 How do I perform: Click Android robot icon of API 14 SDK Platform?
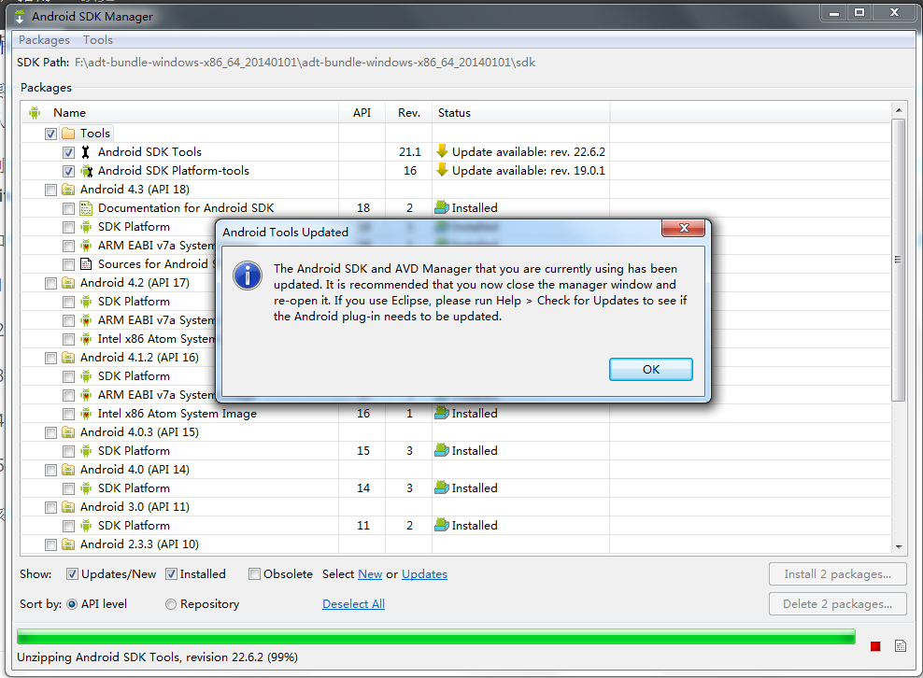86,488
